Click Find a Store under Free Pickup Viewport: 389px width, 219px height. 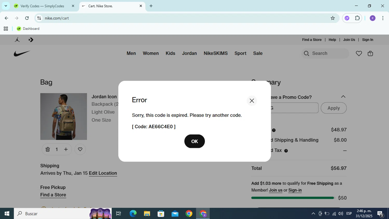53,195
